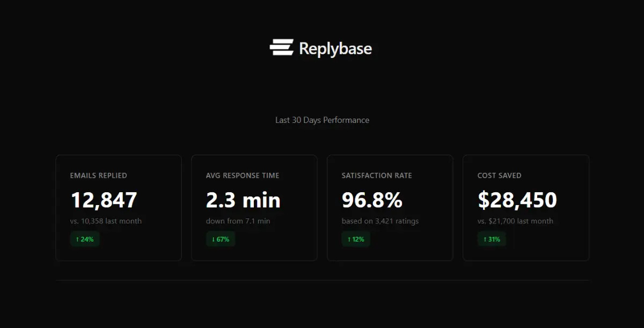Click the 2.3 min response time value
Image resolution: width=644 pixels, height=328 pixels.
pos(243,200)
